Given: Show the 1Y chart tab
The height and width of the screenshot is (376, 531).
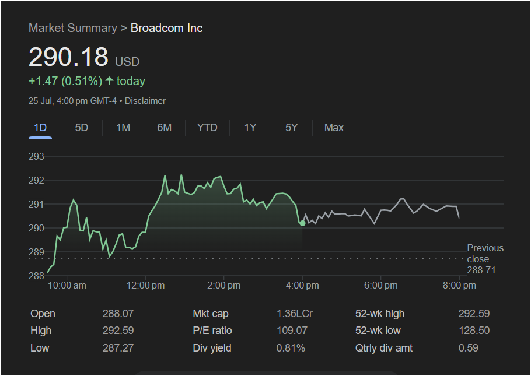Looking at the screenshot, I should click(x=250, y=128).
